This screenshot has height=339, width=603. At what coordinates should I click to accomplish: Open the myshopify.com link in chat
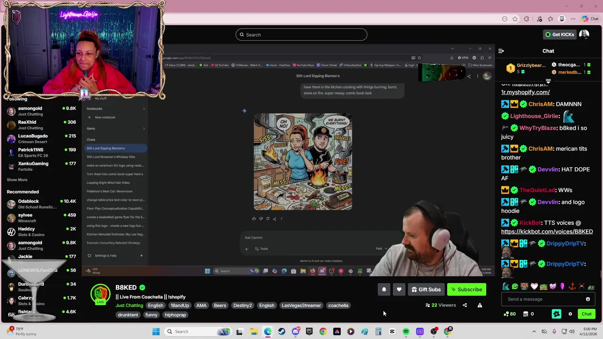click(x=525, y=92)
